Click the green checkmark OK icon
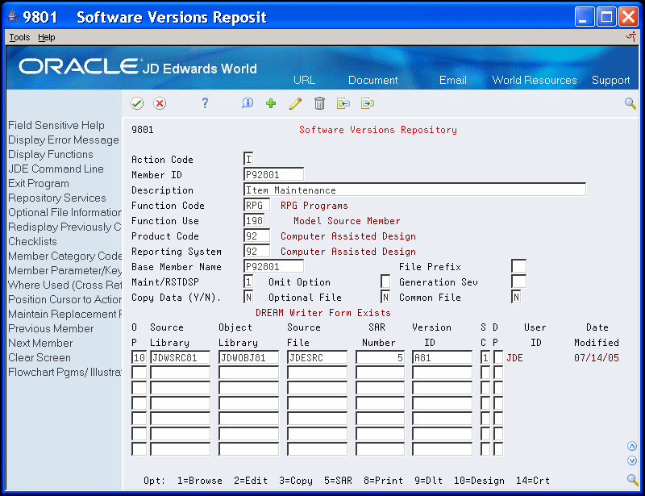 pos(137,103)
